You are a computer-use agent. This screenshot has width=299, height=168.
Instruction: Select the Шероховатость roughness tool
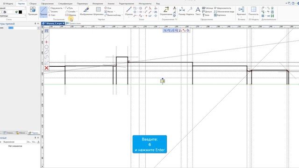coord(222,8)
